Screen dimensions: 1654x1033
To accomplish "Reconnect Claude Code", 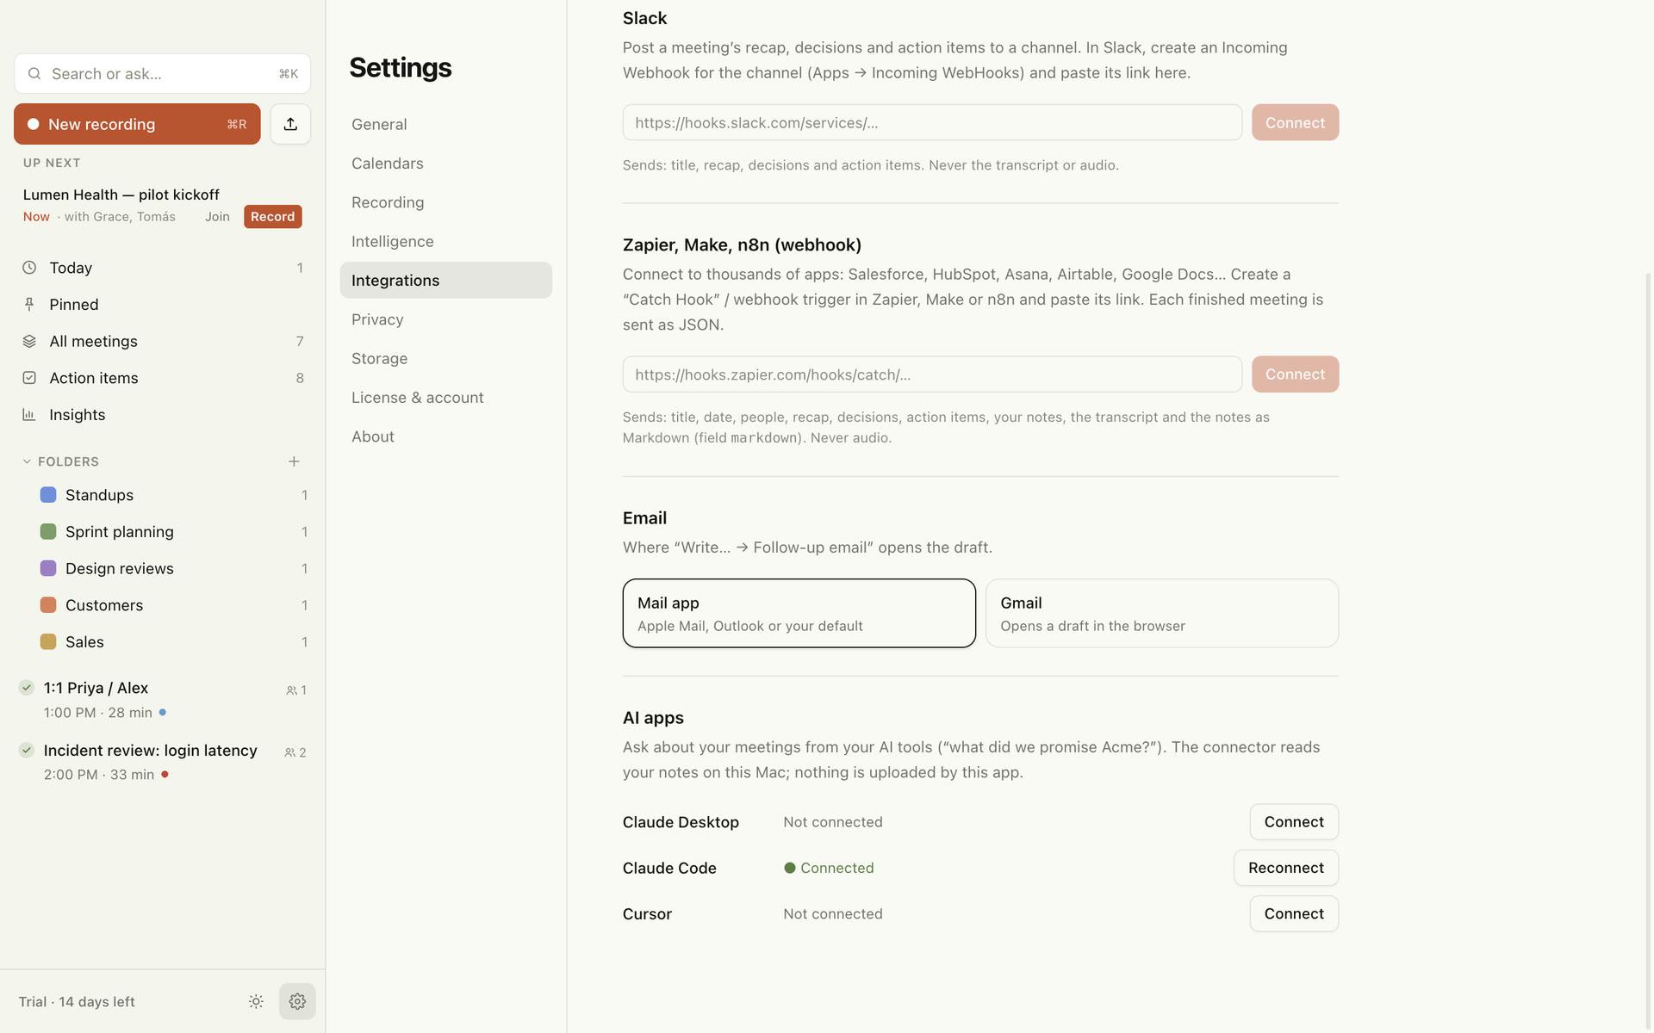I will (x=1286, y=868).
